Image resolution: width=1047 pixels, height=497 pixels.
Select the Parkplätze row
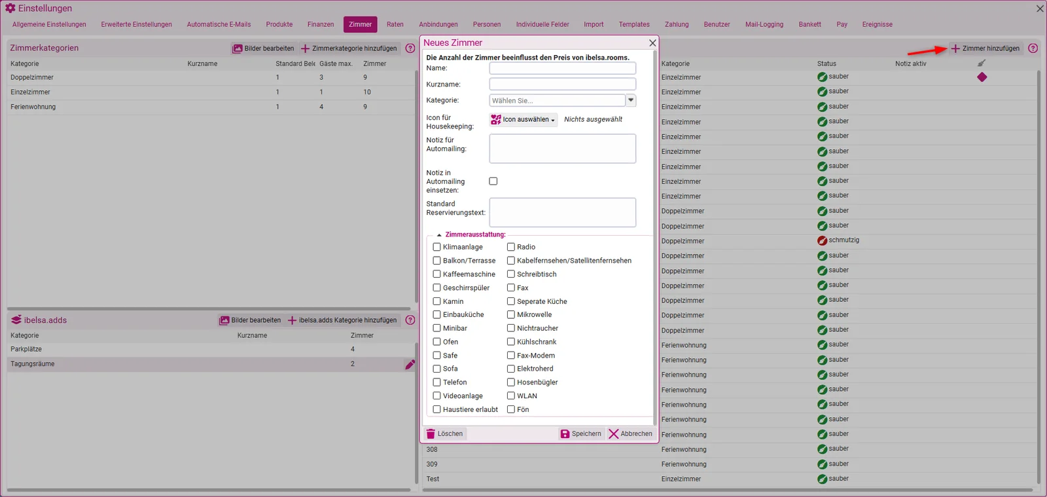211,350
